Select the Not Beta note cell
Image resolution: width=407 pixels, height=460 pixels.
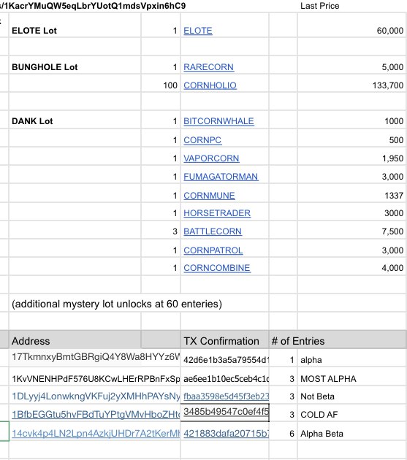tap(351, 394)
